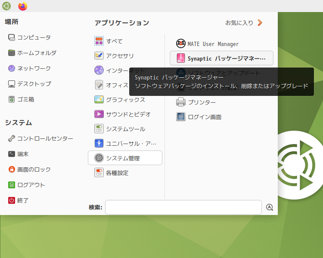Open コンピュータ from the places list
The image size is (323, 258).
click(29, 37)
